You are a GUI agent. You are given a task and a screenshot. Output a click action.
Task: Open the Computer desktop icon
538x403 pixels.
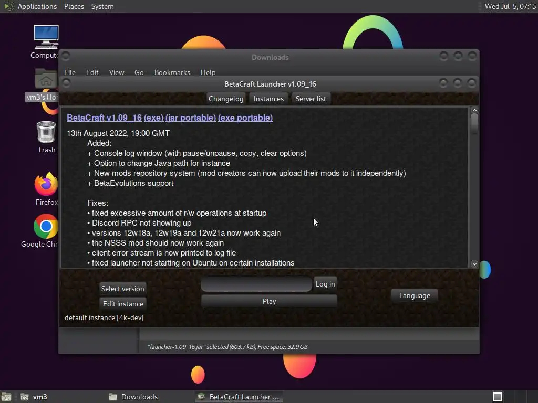(46, 41)
